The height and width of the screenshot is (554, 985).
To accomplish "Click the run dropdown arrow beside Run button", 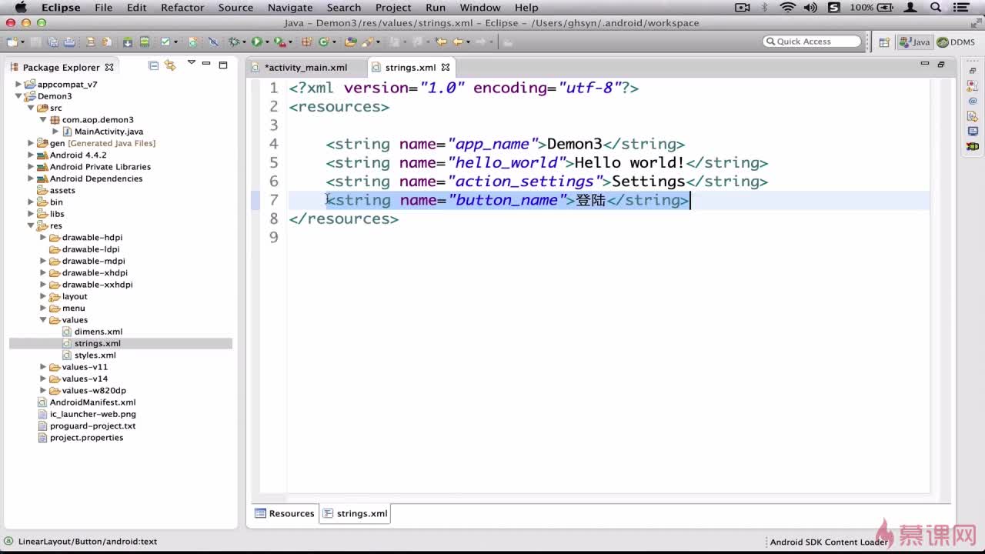I will pos(266,42).
